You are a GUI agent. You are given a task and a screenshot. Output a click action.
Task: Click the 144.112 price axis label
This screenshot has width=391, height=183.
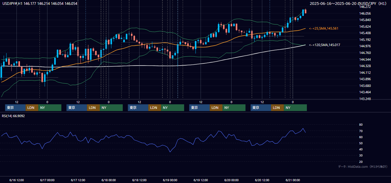pyautogui.click(x=365, y=73)
